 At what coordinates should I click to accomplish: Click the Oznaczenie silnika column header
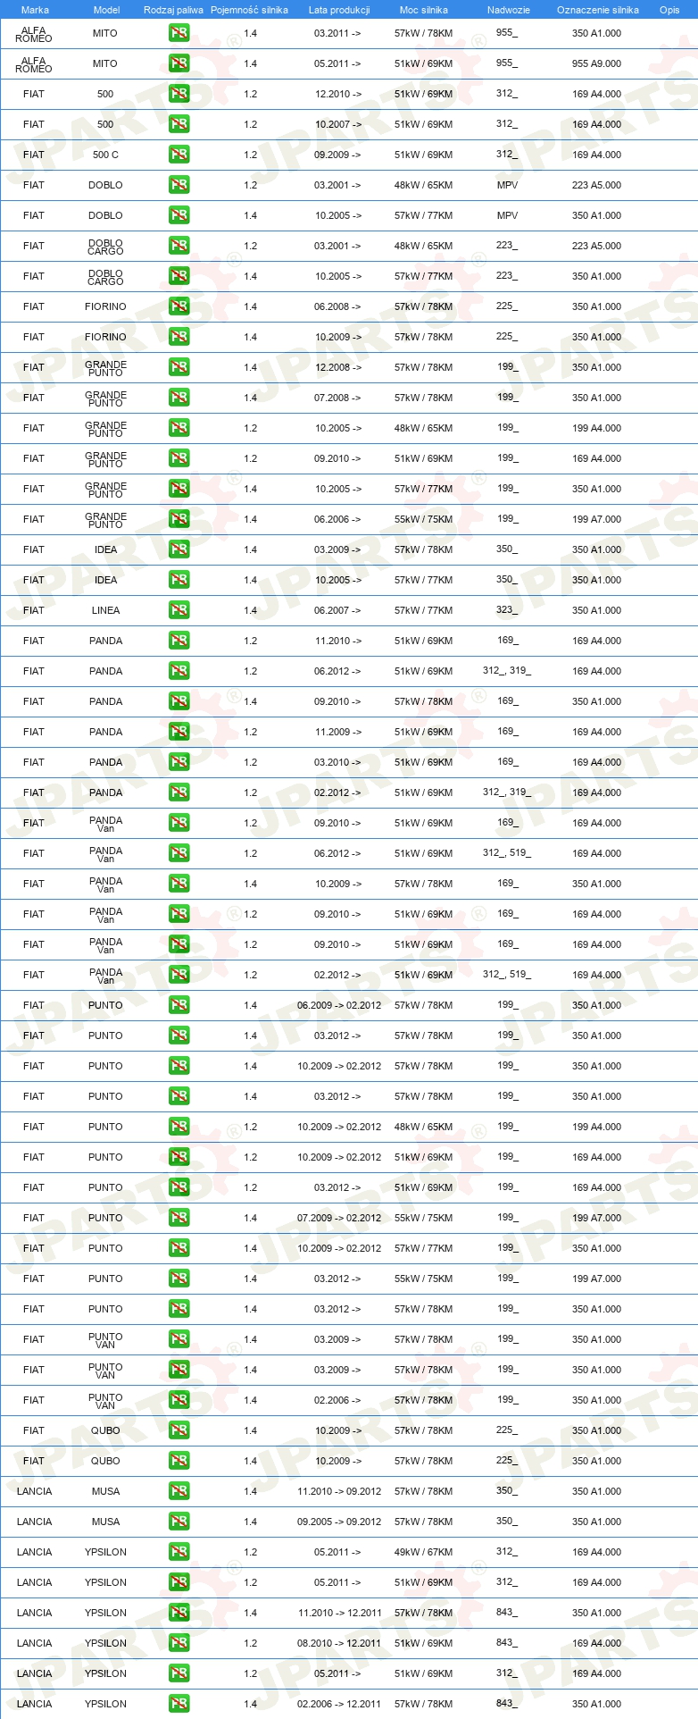598,10
